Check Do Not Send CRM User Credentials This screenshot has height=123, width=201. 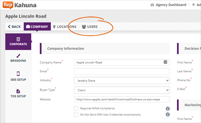point(76,115)
